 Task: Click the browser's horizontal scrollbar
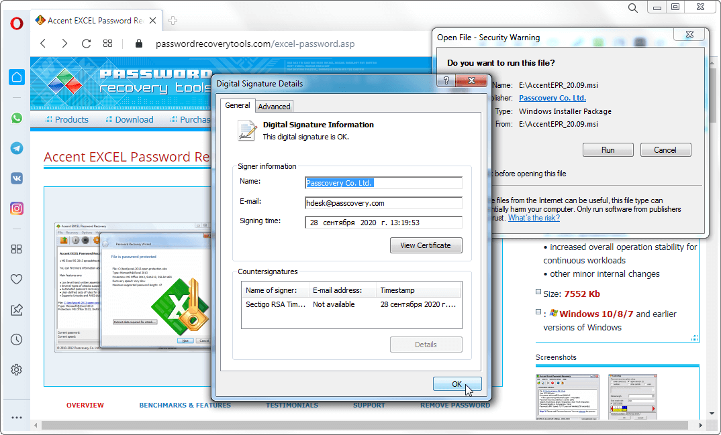[336, 424]
